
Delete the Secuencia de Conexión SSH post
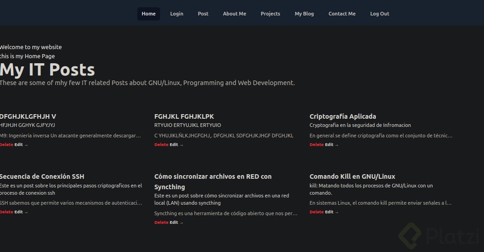tap(6, 212)
